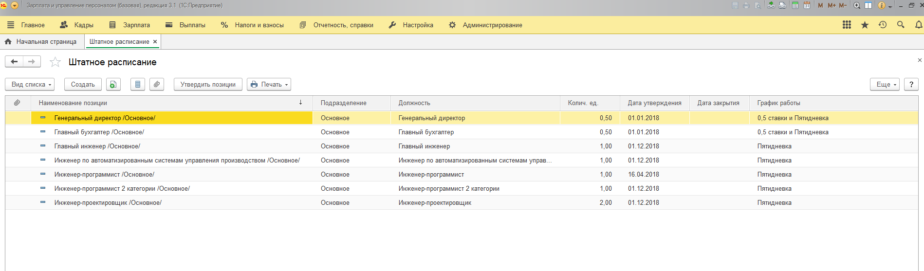Viewport: 924px width, 271px height.
Task: Toggle favorite star beside Штатное расписание title
Action: tap(55, 62)
